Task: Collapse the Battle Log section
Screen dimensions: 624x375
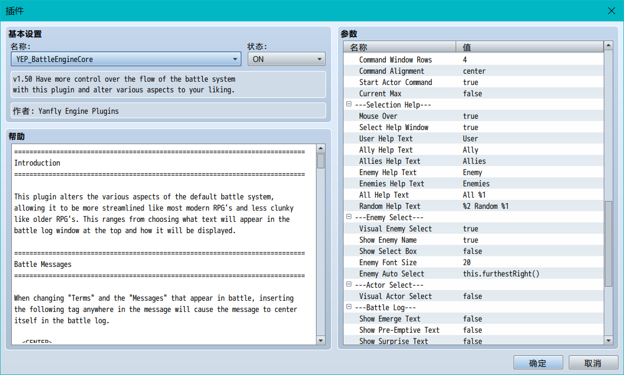Action: coord(349,307)
